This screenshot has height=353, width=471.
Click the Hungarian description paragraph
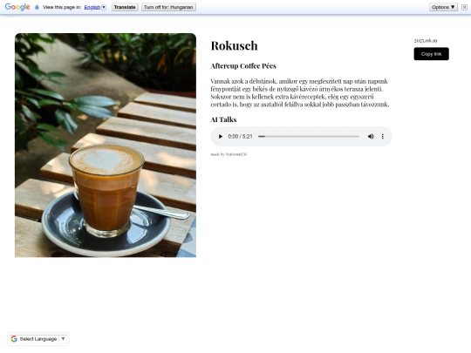point(300,92)
